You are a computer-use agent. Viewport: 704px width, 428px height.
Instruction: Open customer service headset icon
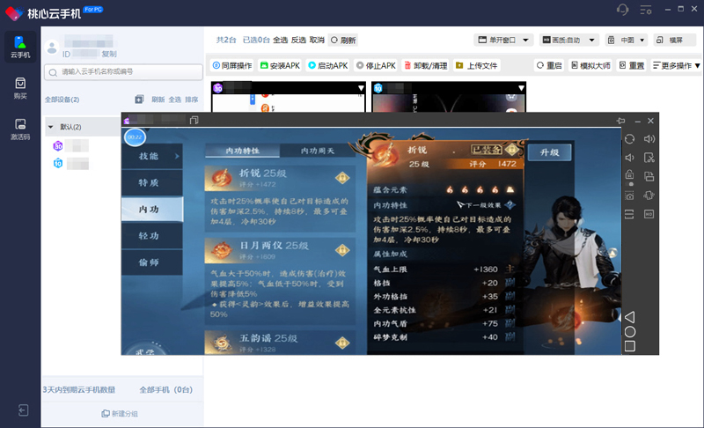click(x=623, y=10)
